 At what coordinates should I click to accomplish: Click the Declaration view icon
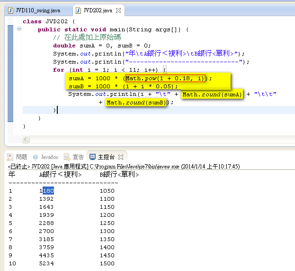click(67, 157)
